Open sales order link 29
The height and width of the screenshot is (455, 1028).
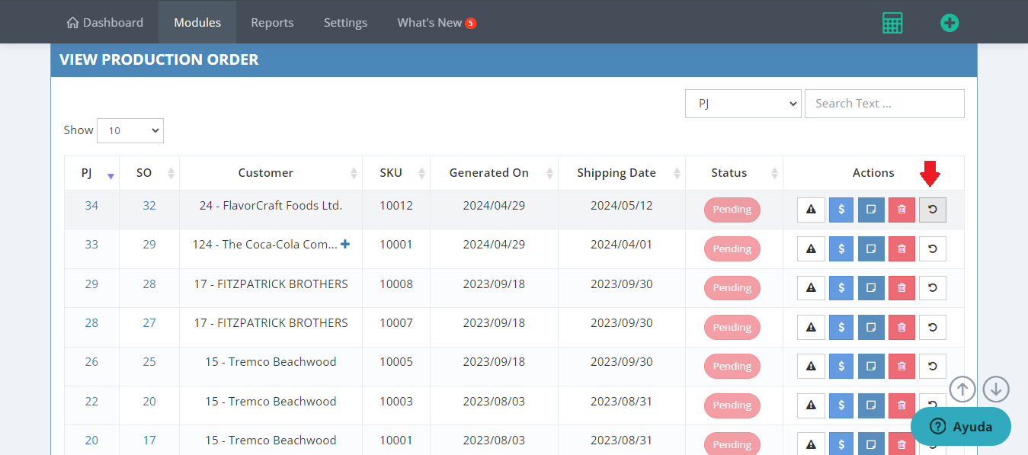pyautogui.click(x=149, y=245)
